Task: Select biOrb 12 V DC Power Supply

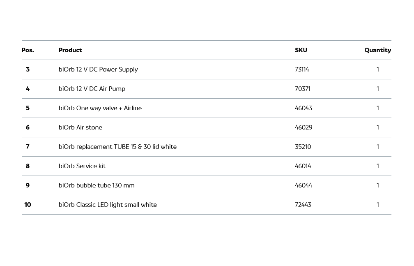Action: click(x=98, y=69)
